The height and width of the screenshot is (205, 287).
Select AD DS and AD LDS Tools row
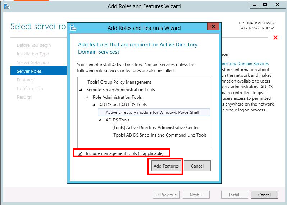click(x=123, y=105)
